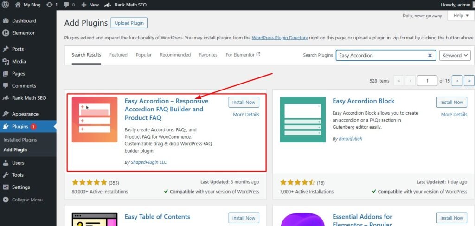
Task: Open the Keyword search type dropdown
Action: coord(455,55)
